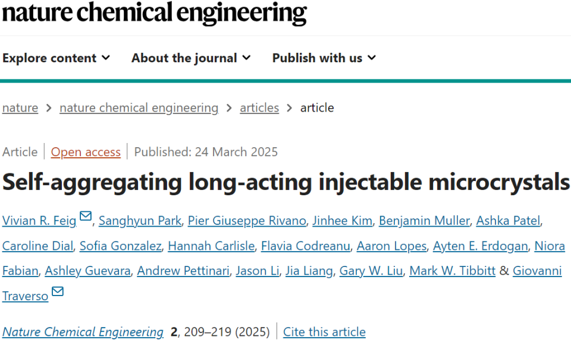
Task: Click the Gary W. Liu author link
Action: coord(371,271)
